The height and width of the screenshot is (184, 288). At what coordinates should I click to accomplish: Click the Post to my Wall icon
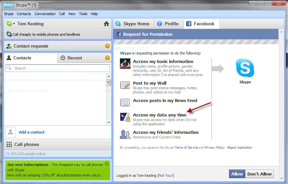(x=125, y=85)
